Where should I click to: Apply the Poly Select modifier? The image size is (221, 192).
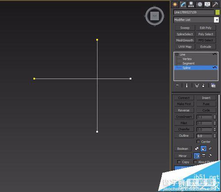tap(206, 34)
